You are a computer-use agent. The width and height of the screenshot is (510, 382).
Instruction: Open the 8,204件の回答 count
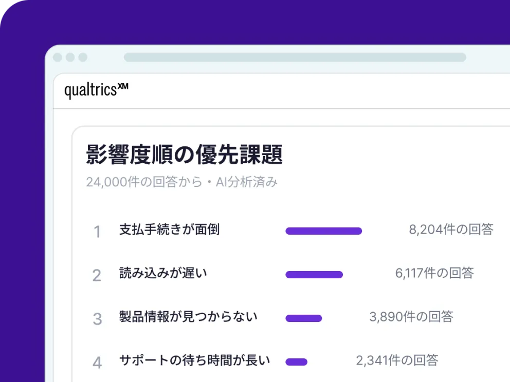click(x=451, y=230)
